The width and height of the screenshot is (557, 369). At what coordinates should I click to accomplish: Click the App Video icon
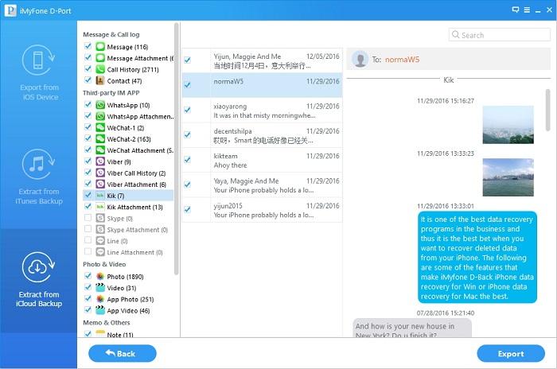click(100, 310)
